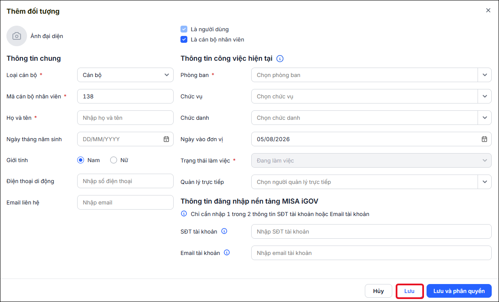Open the Loại cán bộ dropdown
Image resolution: width=499 pixels, height=302 pixels.
[125, 75]
